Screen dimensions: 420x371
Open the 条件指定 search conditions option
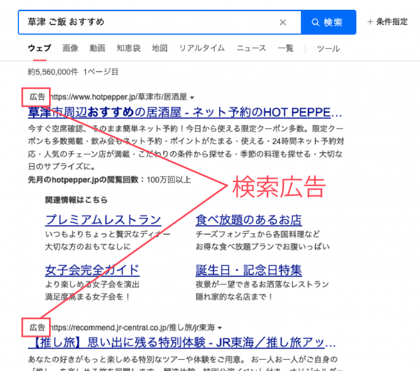[x=387, y=22]
